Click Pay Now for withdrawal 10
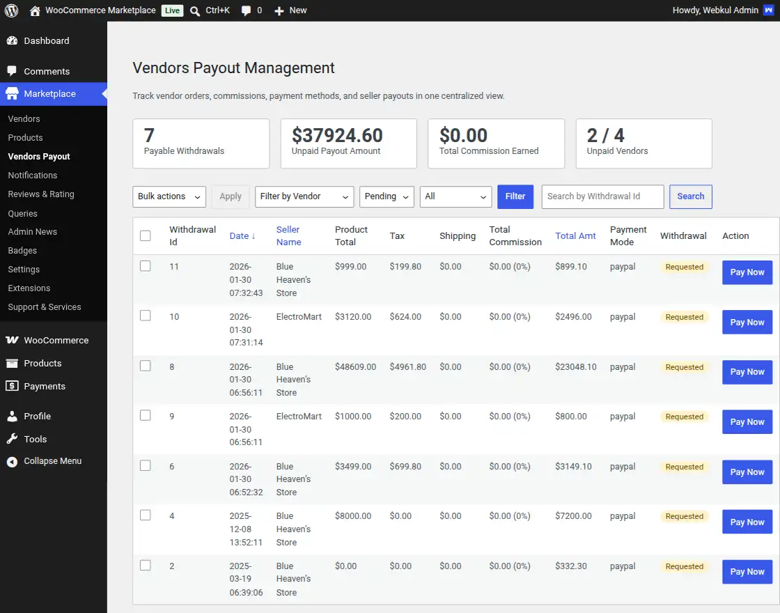This screenshot has width=780, height=613. click(x=747, y=323)
